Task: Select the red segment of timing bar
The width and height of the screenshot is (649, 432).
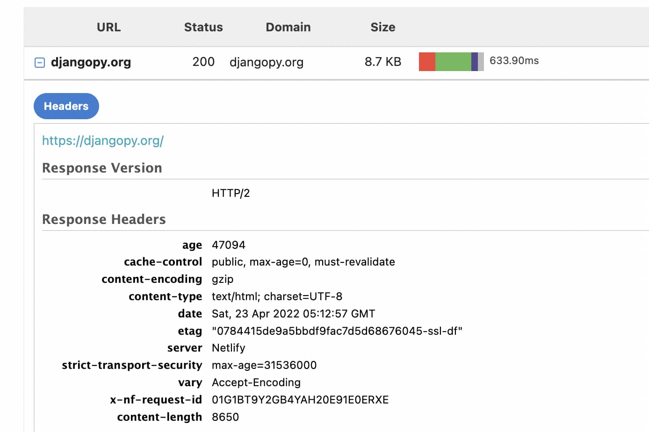Action: click(427, 62)
